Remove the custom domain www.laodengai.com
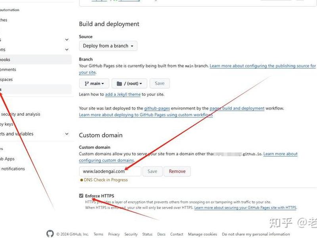This screenshot has height=238, width=317. point(177,171)
